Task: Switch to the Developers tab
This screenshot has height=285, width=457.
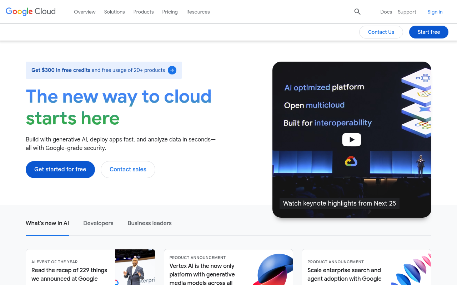Action: (x=98, y=223)
